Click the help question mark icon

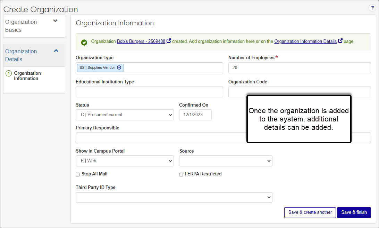click(372, 8)
